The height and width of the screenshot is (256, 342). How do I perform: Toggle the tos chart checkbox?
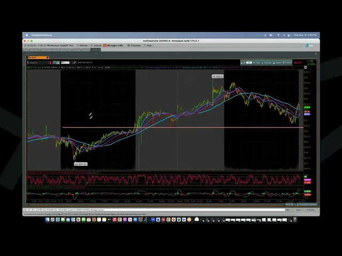[x=27, y=58]
